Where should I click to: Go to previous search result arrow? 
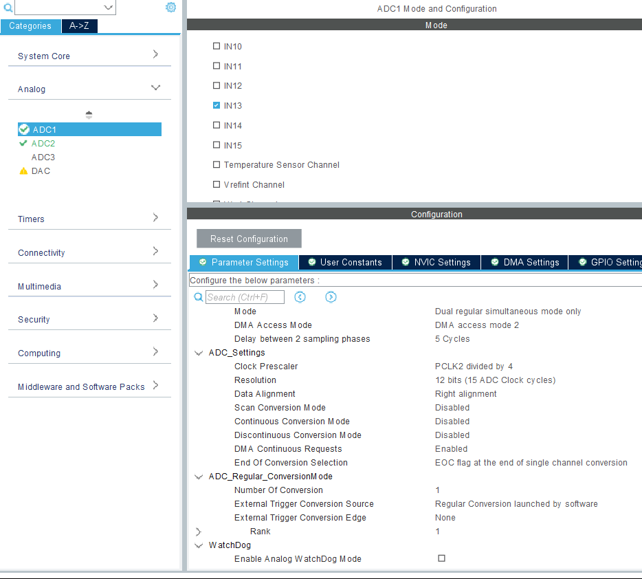click(300, 297)
